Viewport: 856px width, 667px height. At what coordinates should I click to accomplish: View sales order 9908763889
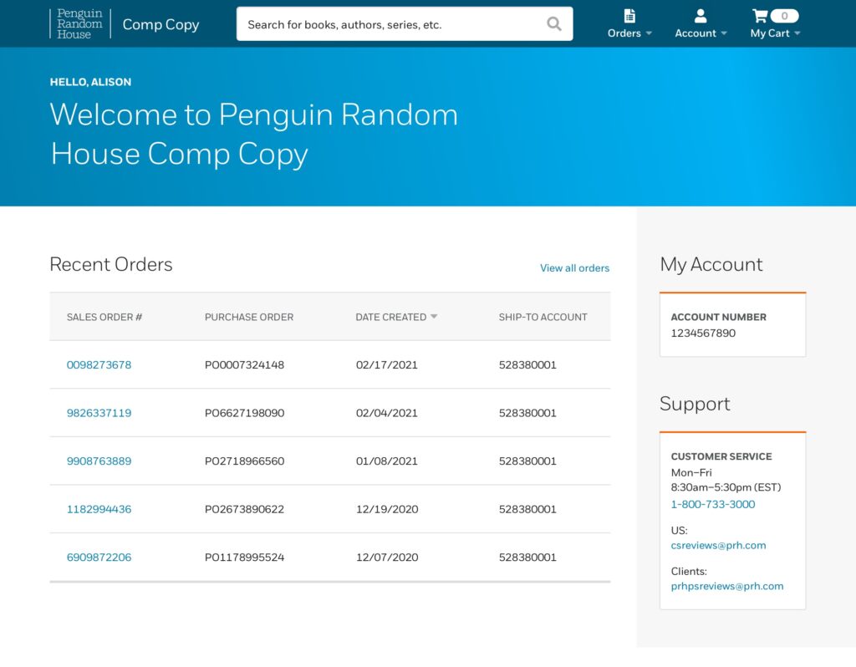[99, 461]
